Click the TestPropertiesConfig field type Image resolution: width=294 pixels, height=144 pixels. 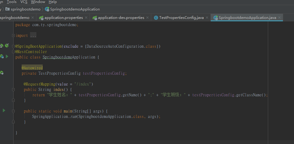point(60,73)
